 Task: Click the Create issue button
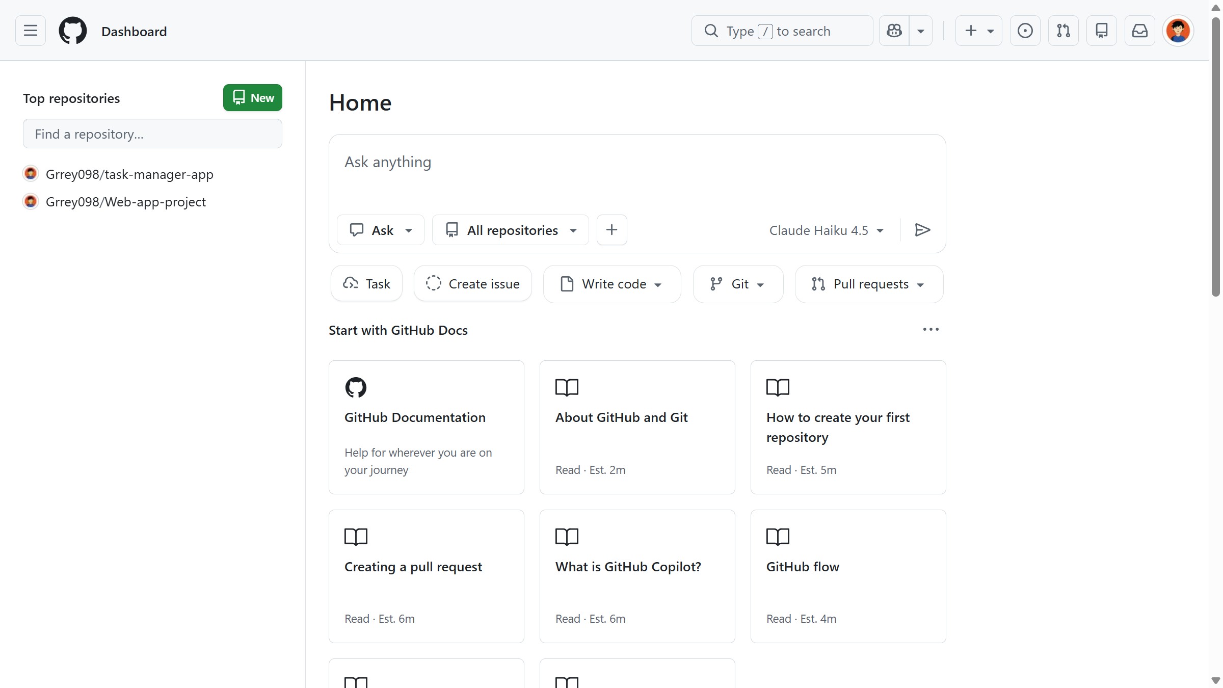point(473,283)
